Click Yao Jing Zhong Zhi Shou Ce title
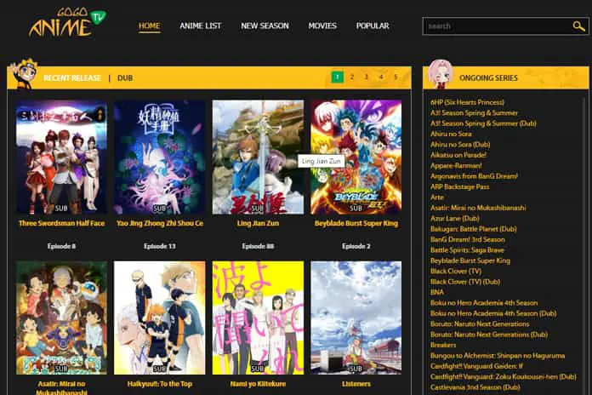592x395 pixels. click(160, 223)
